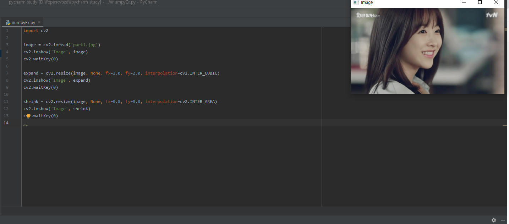Open the tool window settings gear
The image size is (509, 224).
[x=494, y=220]
